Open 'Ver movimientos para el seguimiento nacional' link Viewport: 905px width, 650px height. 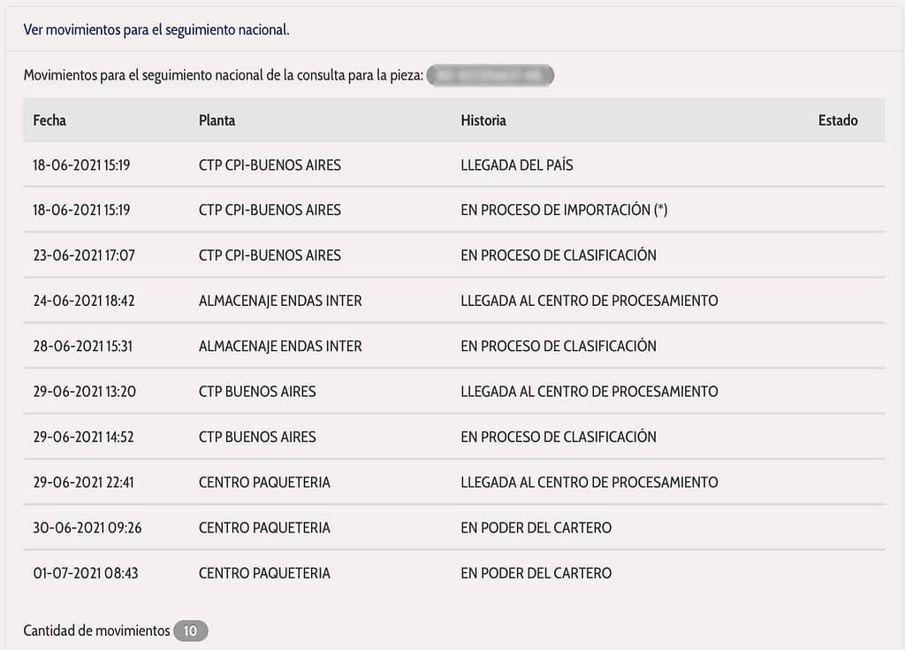click(156, 30)
